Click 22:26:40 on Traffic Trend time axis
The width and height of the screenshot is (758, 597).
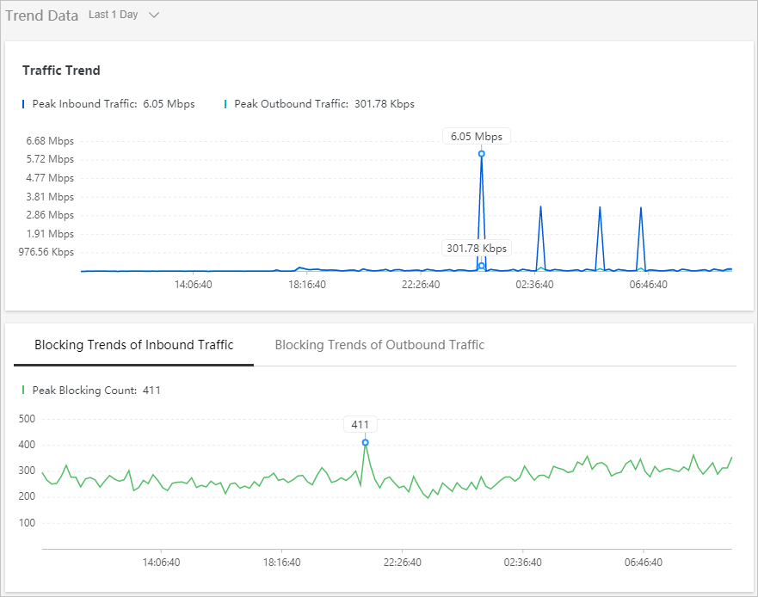(x=421, y=285)
